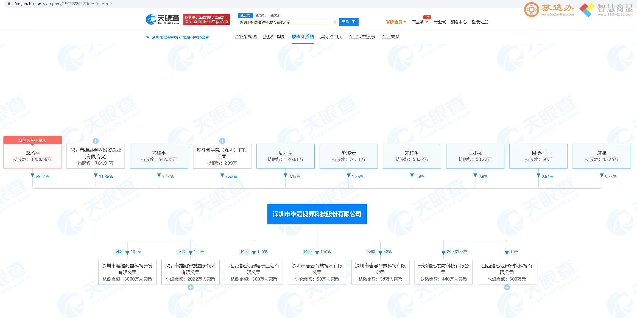Select shareholder node 深圳市维冠视界投资企业（有限合伙）
Image resolution: width=637 pixels, height=319 pixels.
pyautogui.click(x=96, y=156)
